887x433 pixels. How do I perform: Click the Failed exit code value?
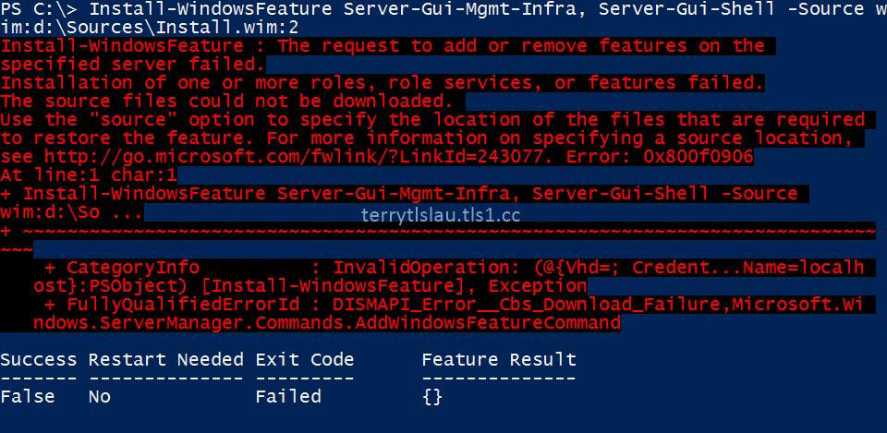coord(288,396)
